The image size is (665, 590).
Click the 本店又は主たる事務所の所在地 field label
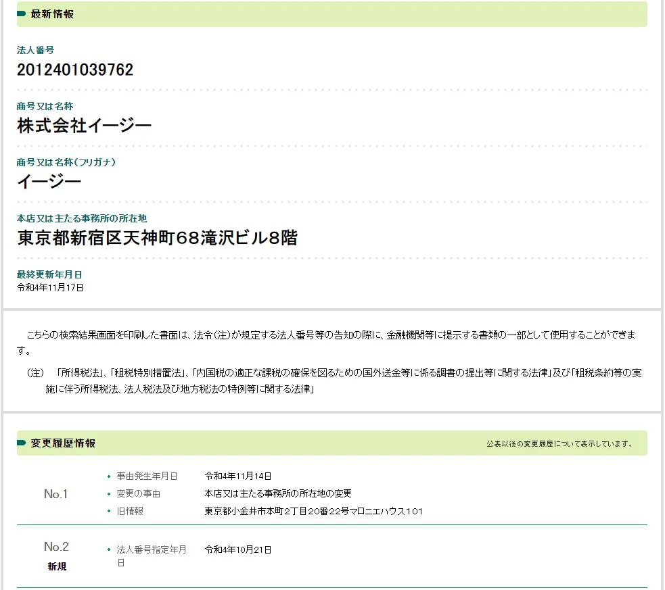[x=82, y=218]
